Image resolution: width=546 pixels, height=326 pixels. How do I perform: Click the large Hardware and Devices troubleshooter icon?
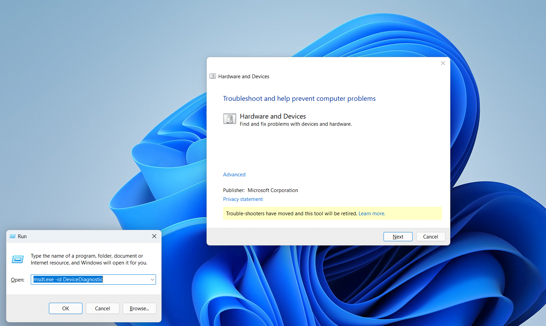(x=230, y=119)
